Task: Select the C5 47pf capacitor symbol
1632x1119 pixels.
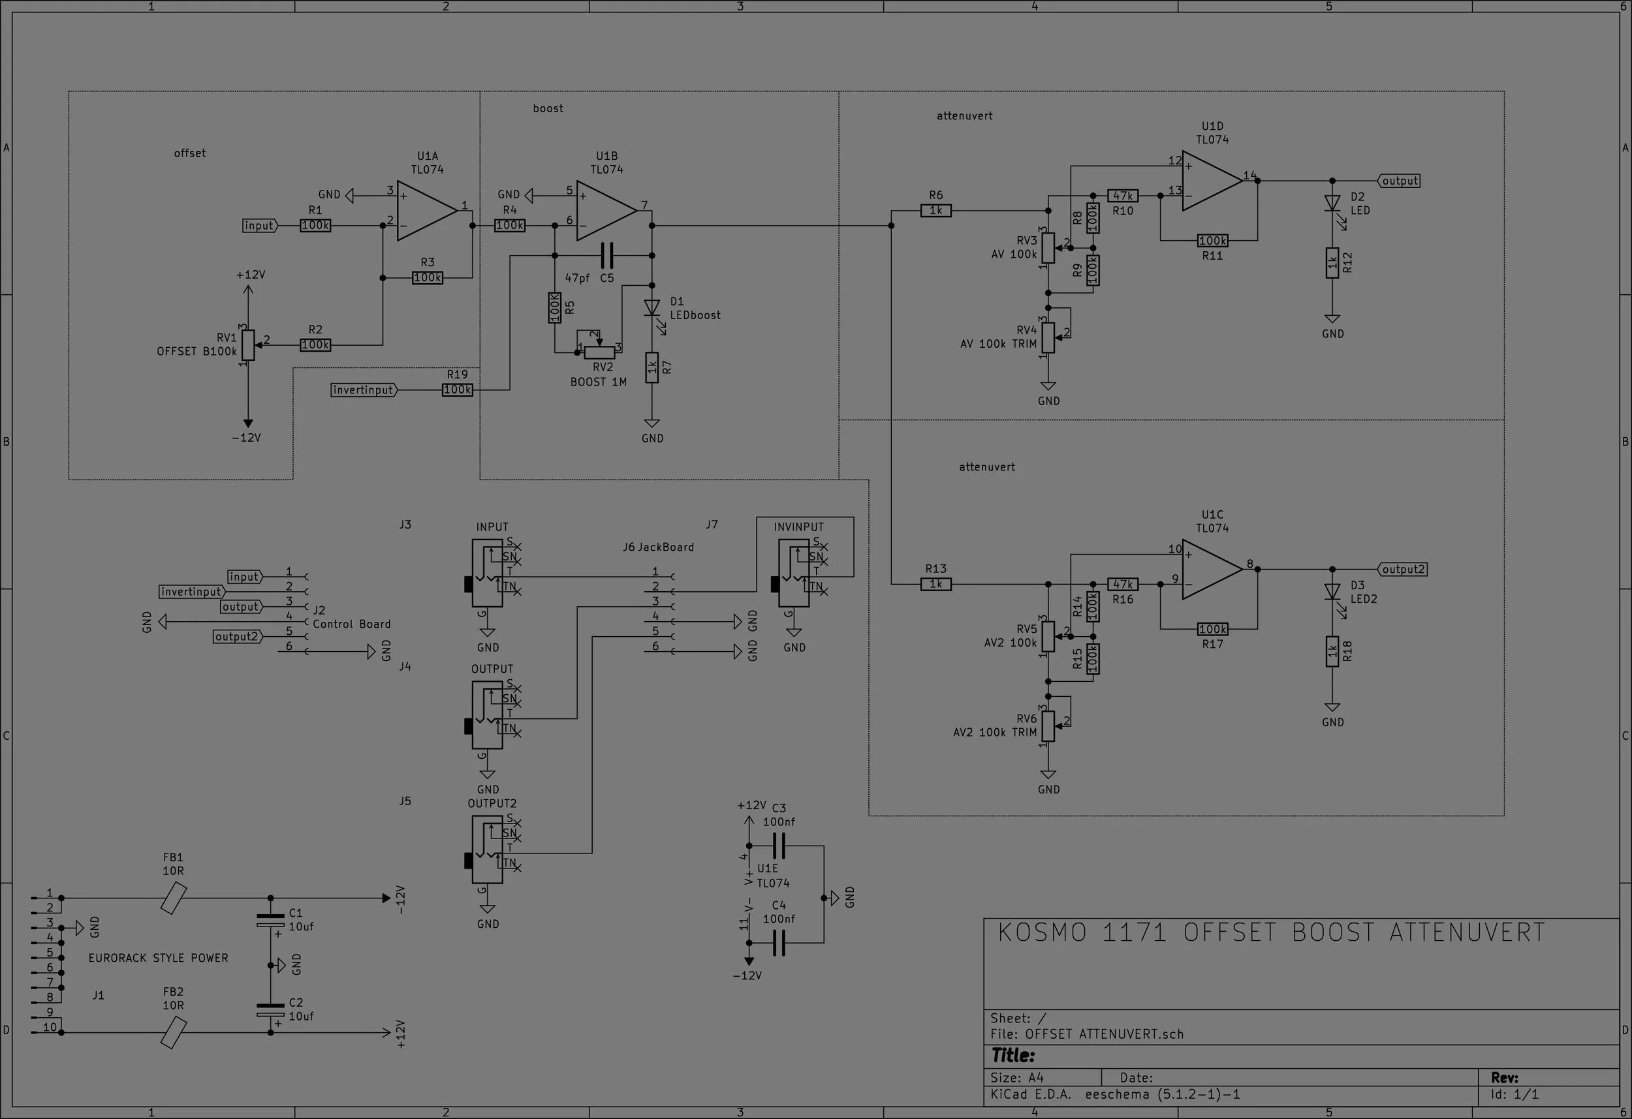Action: (x=606, y=256)
